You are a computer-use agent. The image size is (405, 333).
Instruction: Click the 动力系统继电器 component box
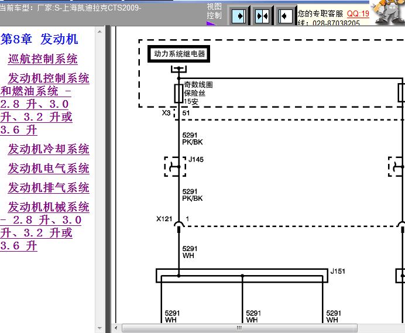pos(179,54)
